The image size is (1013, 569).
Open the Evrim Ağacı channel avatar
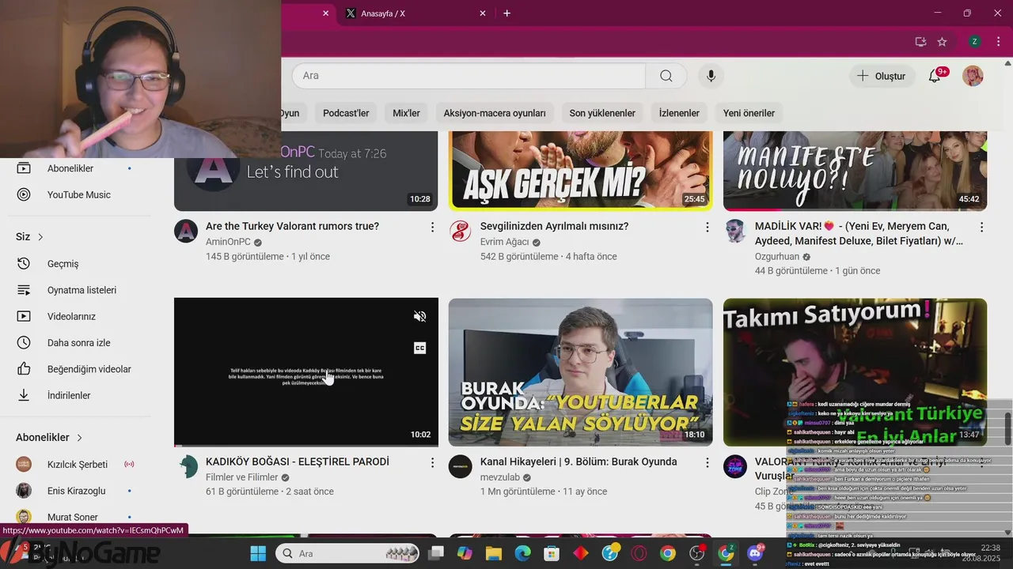[x=461, y=231]
